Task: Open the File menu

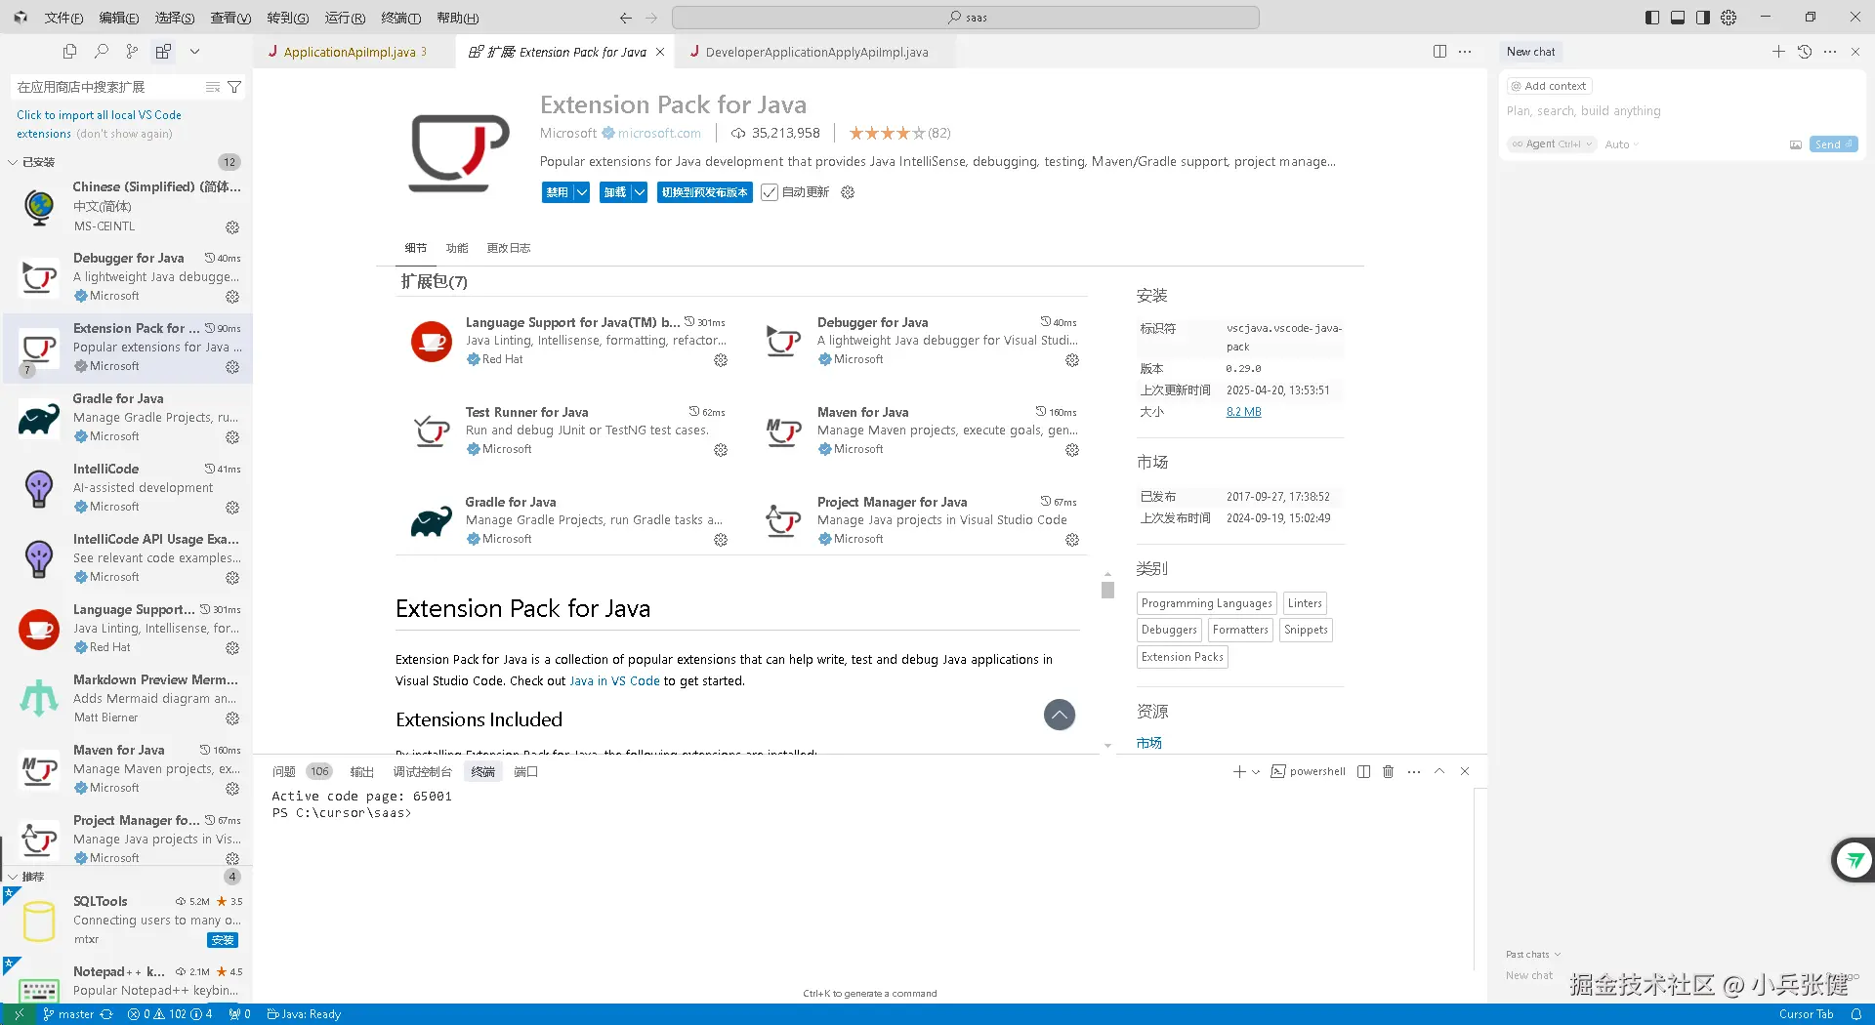Action: [63, 18]
